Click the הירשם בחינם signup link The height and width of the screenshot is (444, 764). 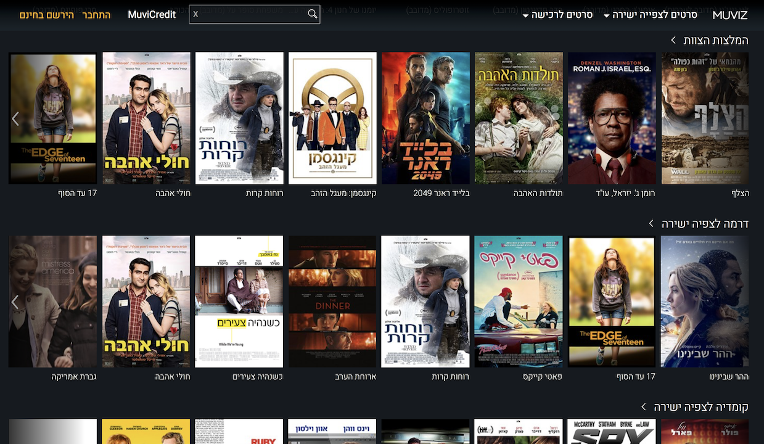[46, 14]
